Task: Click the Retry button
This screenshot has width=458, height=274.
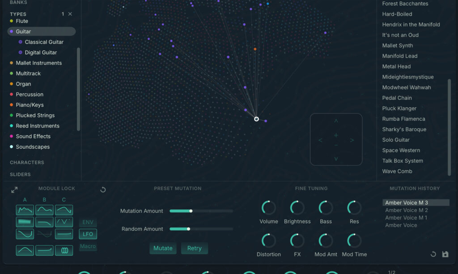Action: point(194,249)
